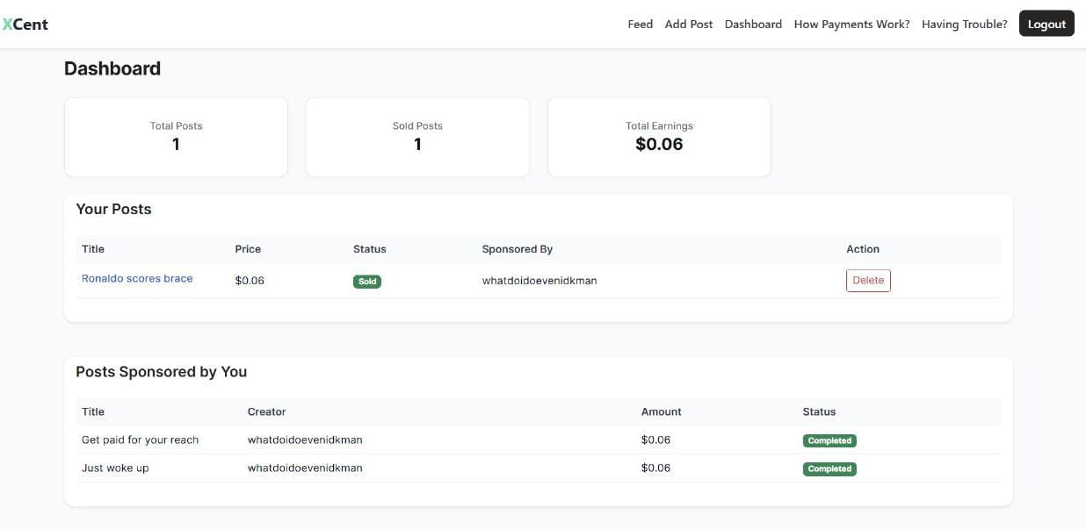Open the Having Trouble help link
The image size is (1086, 529).
click(964, 24)
